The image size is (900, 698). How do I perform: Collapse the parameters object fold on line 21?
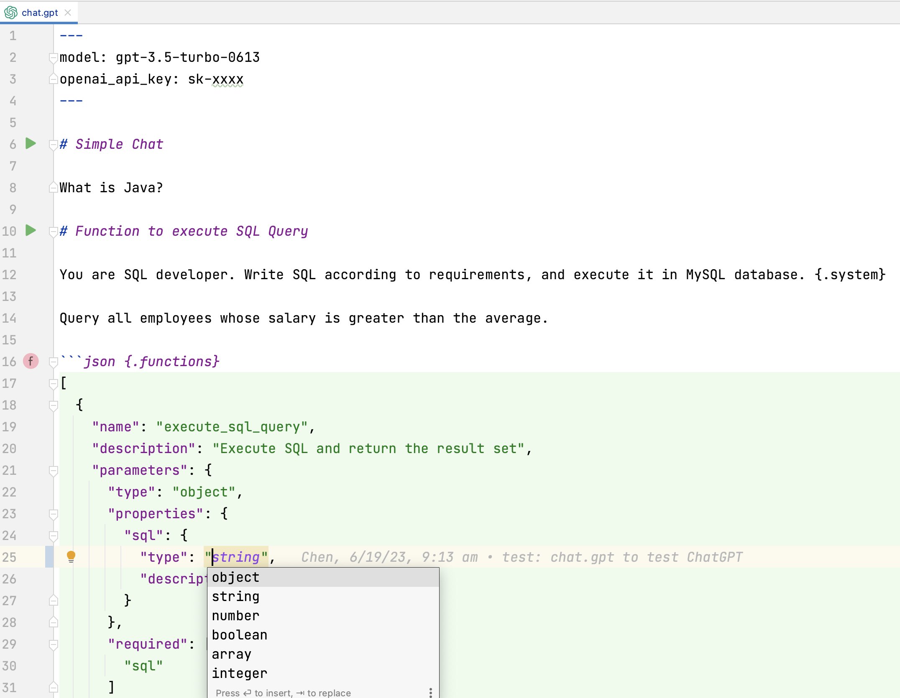pos(53,470)
